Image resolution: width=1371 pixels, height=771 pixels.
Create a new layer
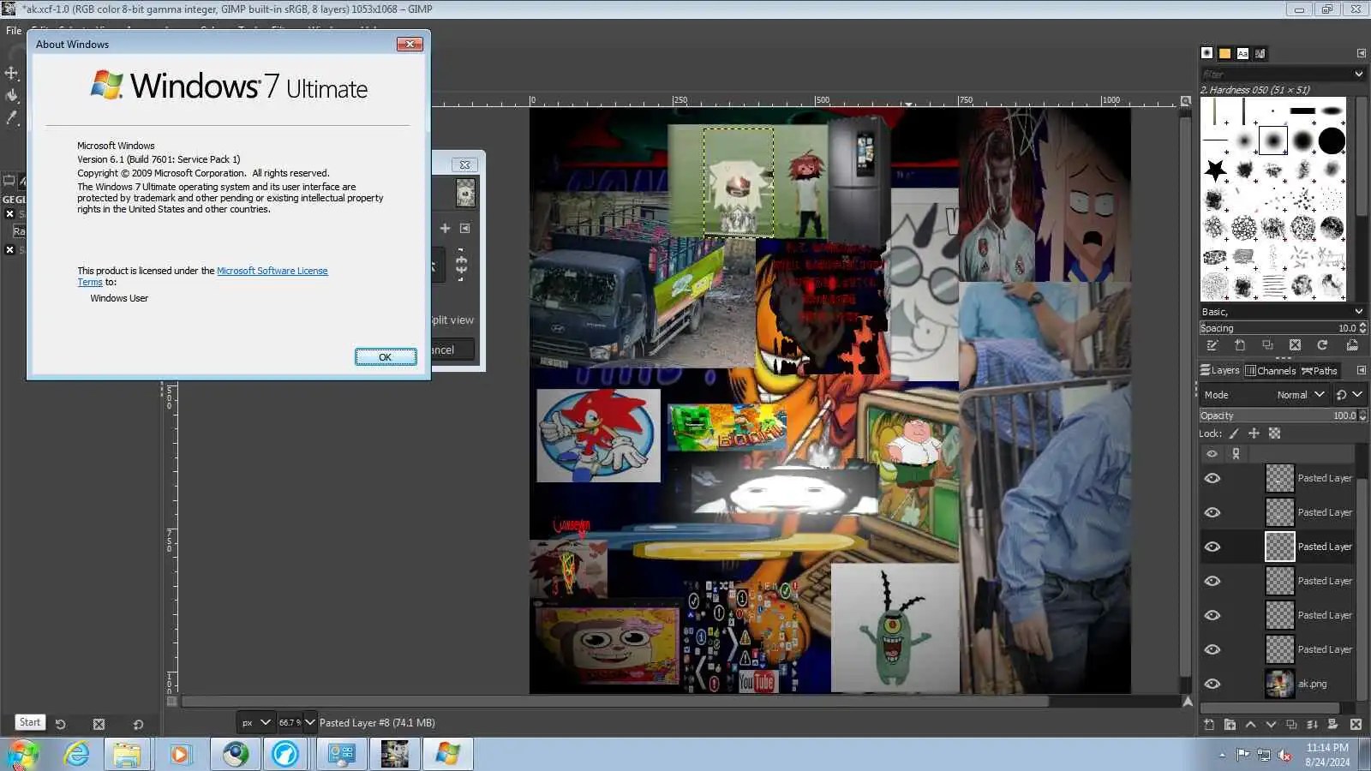pos(1209,725)
